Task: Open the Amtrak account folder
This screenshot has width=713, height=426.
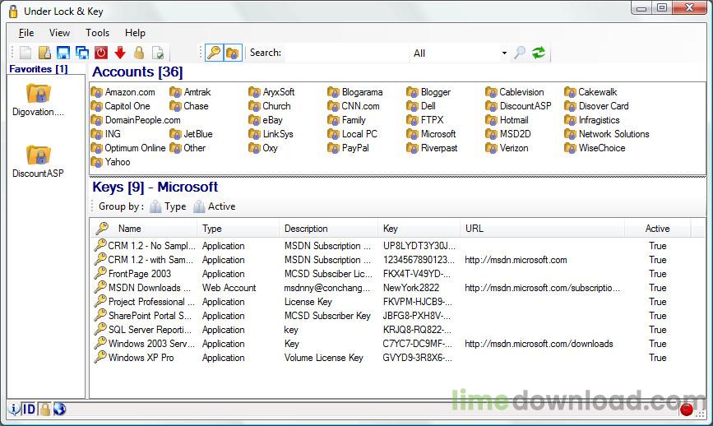Action: coord(190,92)
